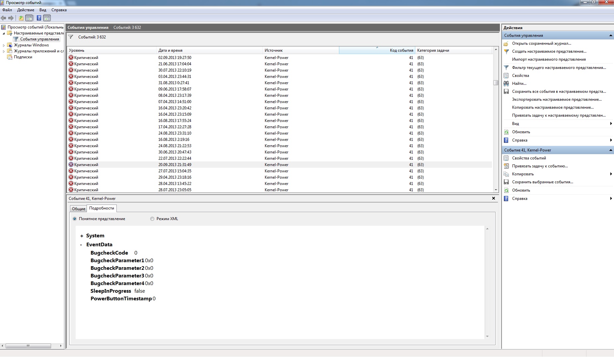Click the Свойства событий icon
Screen dimensions: 614x357
coord(506,158)
